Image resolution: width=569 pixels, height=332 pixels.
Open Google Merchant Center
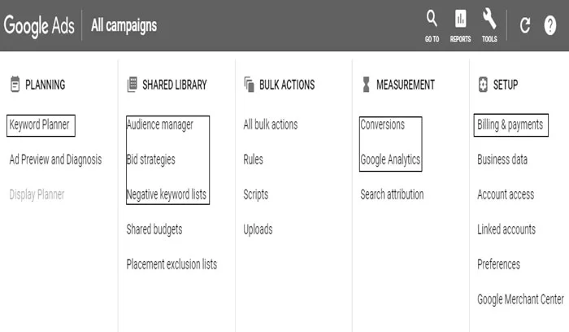point(520,299)
